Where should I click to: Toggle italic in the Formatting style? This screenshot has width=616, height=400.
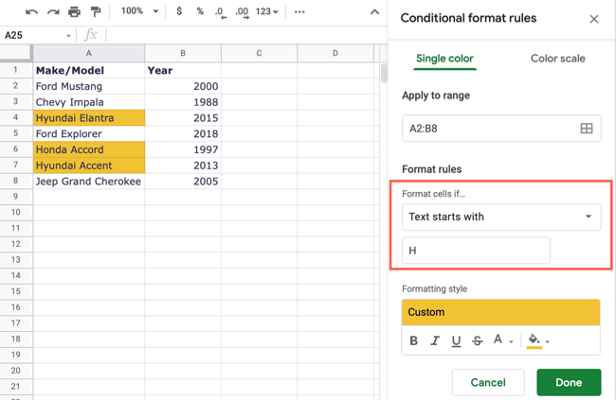435,340
